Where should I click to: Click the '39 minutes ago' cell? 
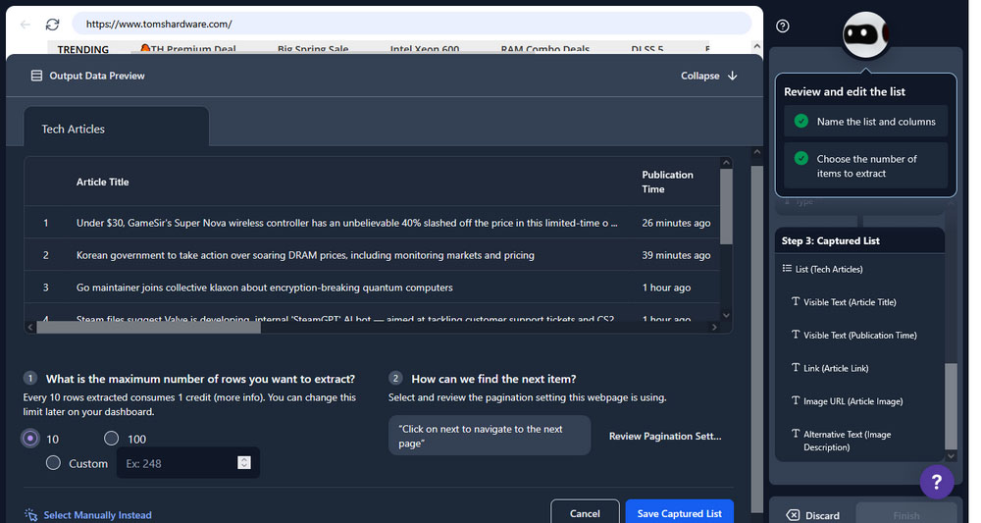(676, 255)
